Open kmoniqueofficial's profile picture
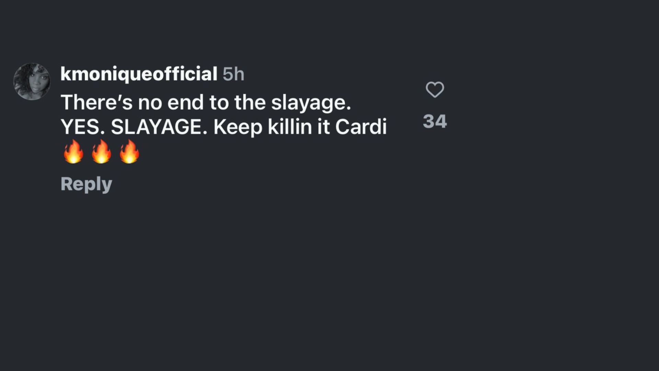The image size is (659, 371). (x=32, y=81)
